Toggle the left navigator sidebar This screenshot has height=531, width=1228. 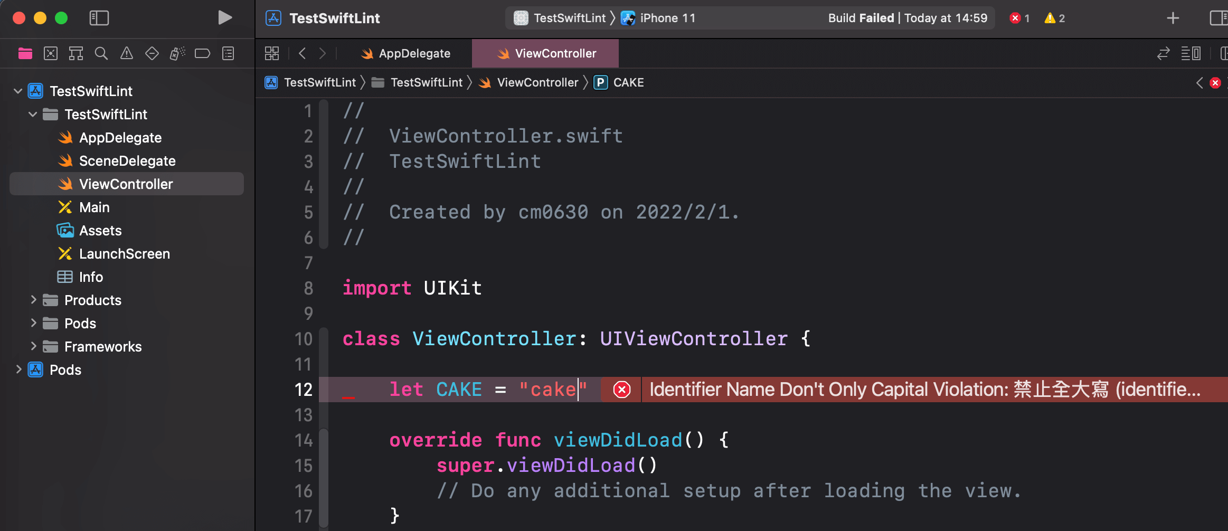(99, 18)
